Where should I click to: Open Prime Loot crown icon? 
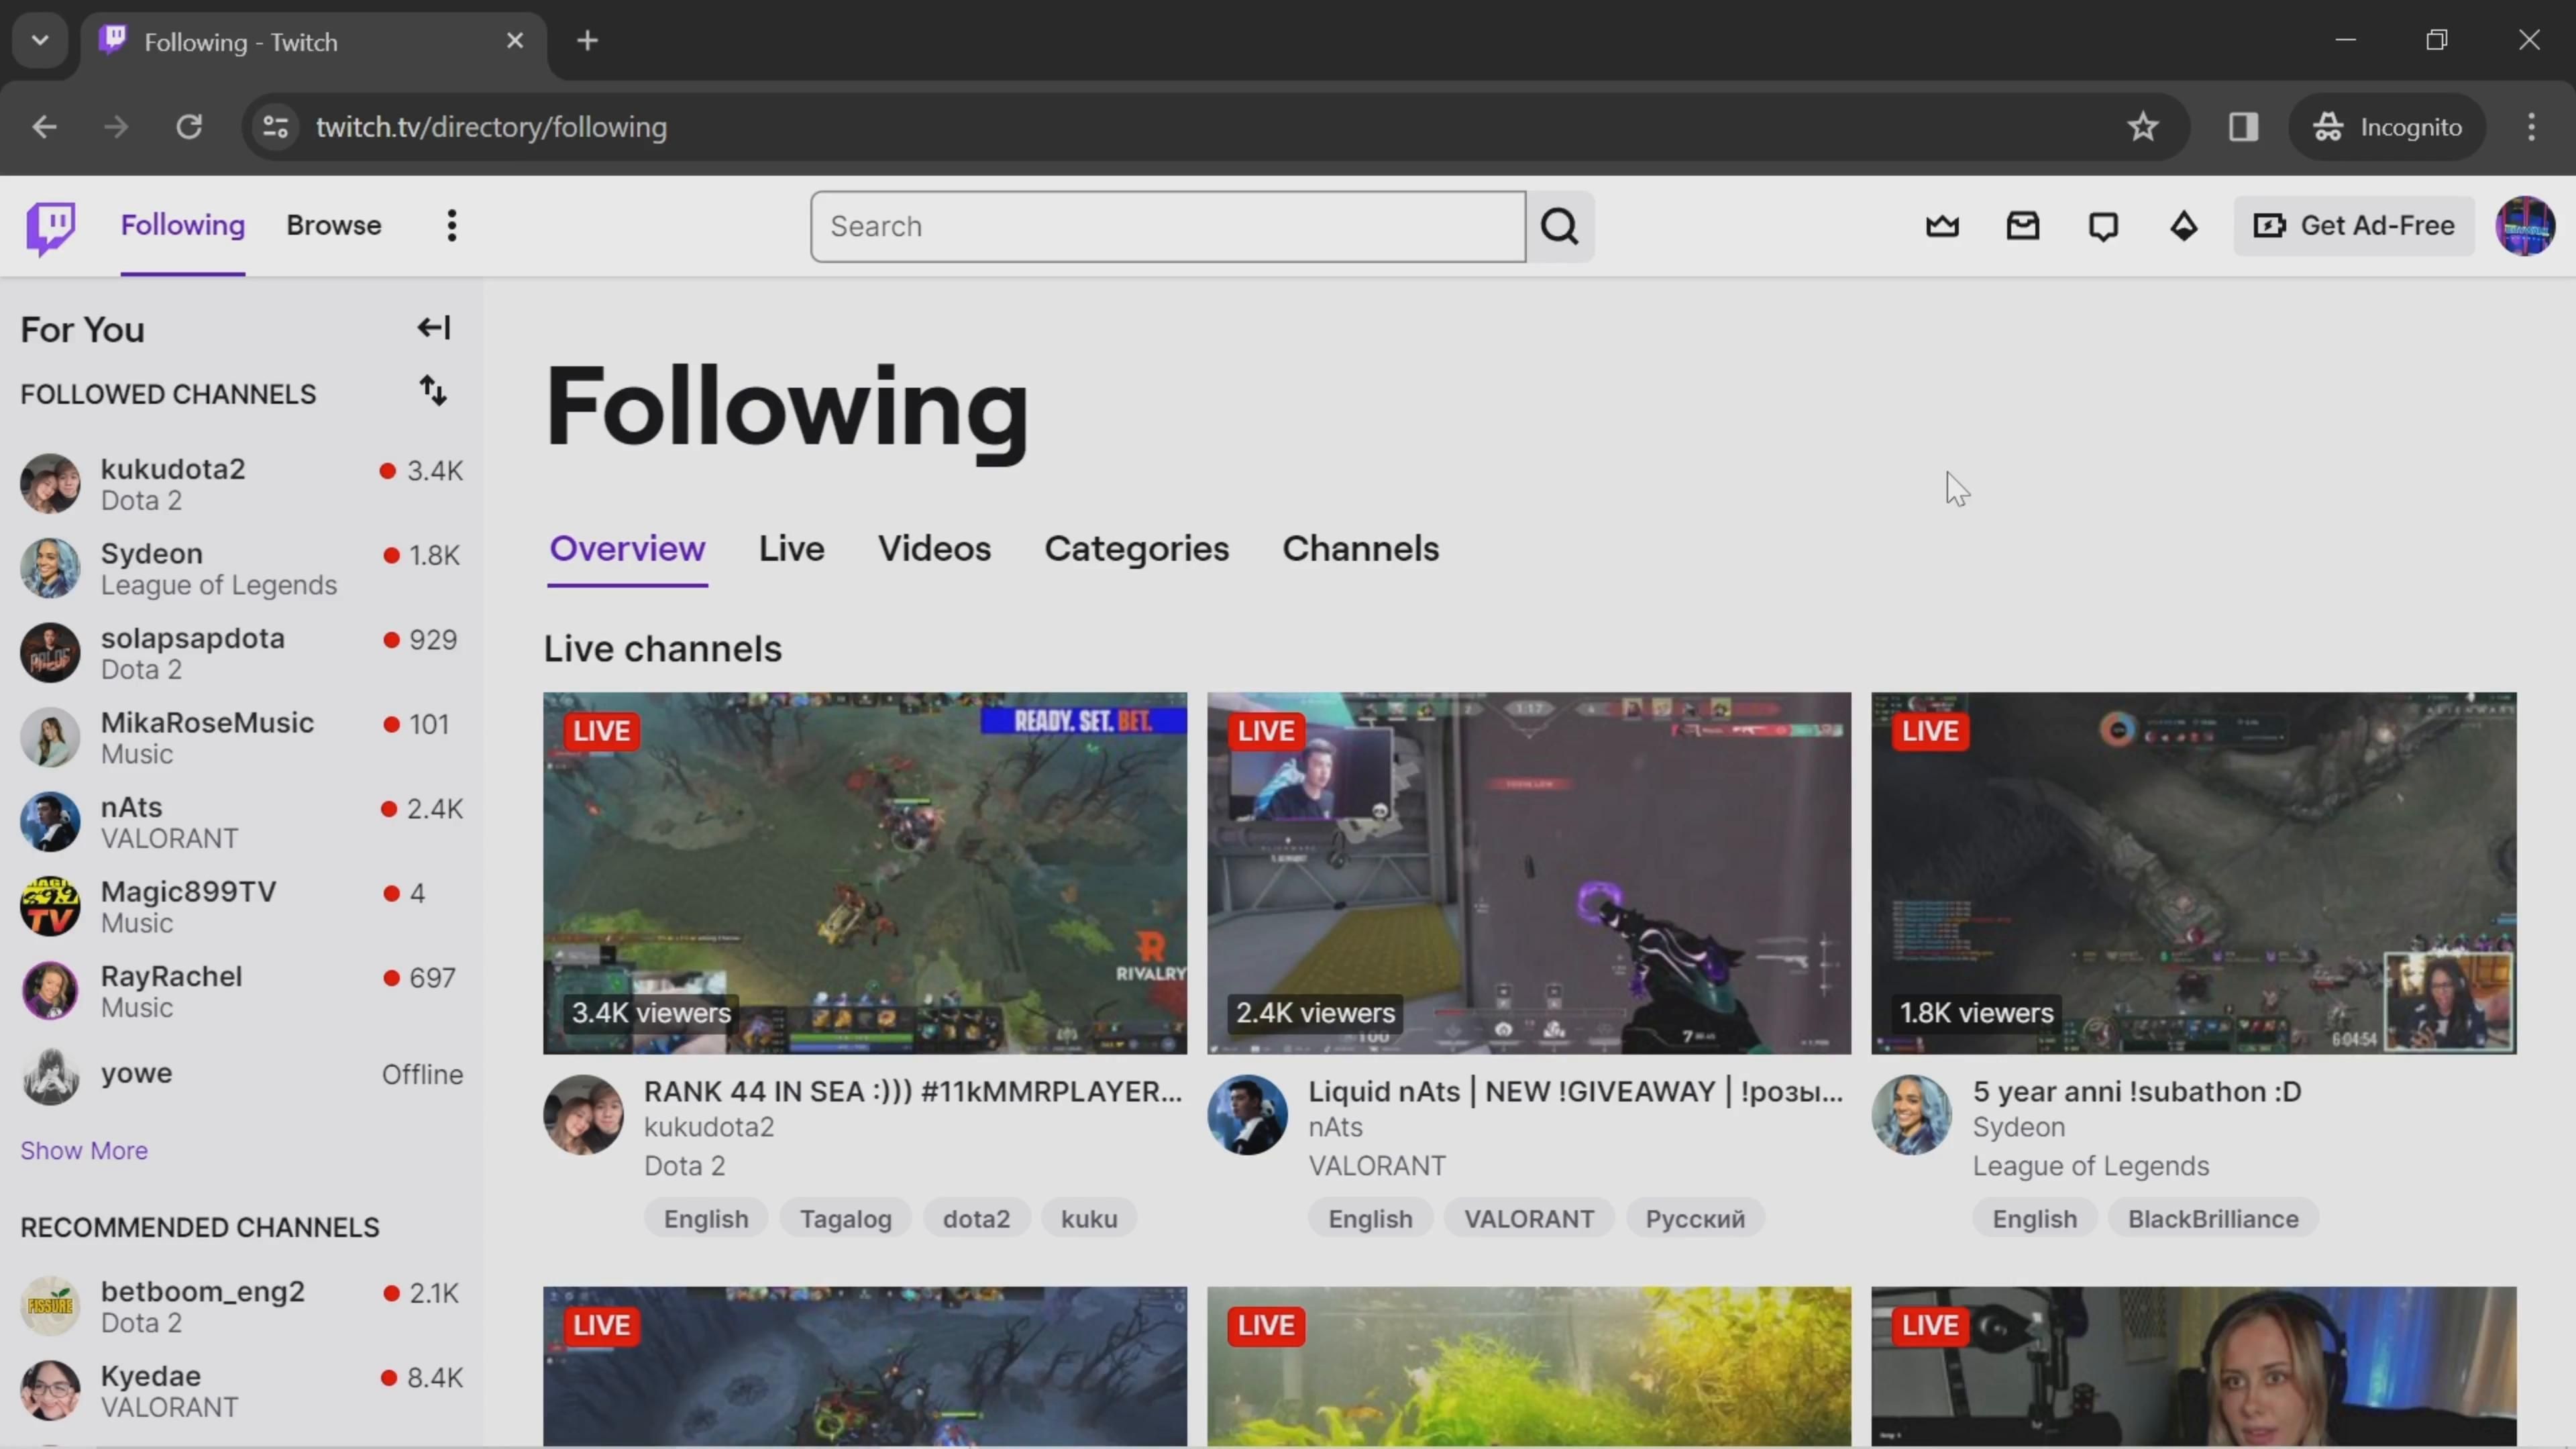click(1942, 227)
